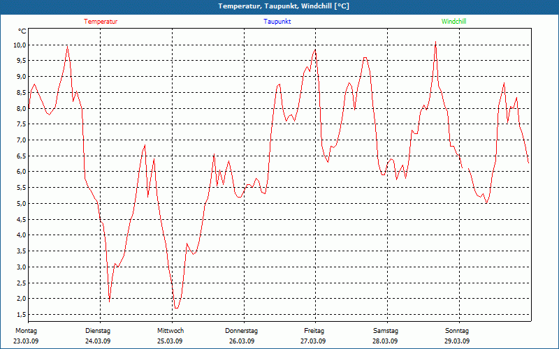Click the '3,0' y-axis value
Image resolution: width=559 pixels, height=349 pixels.
(x=22, y=267)
